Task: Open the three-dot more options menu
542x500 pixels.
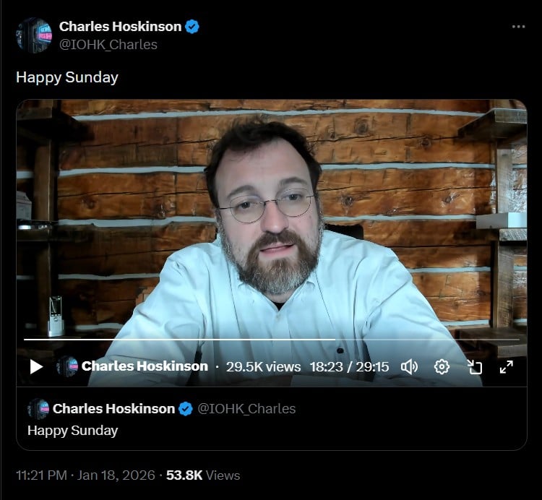Action: 518,27
